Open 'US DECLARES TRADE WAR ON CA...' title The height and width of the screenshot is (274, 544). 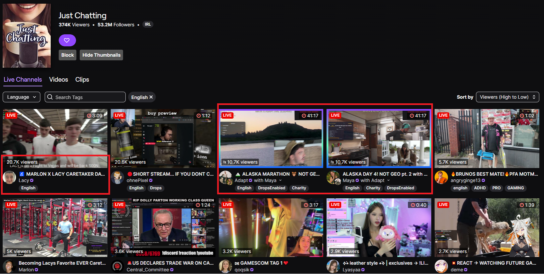(x=170, y=263)
